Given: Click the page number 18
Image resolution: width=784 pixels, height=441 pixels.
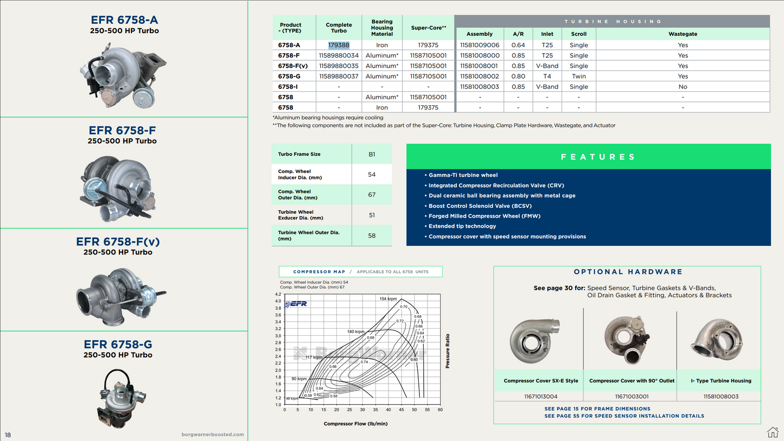Looking at the screenshot, I should coord(8,434).
